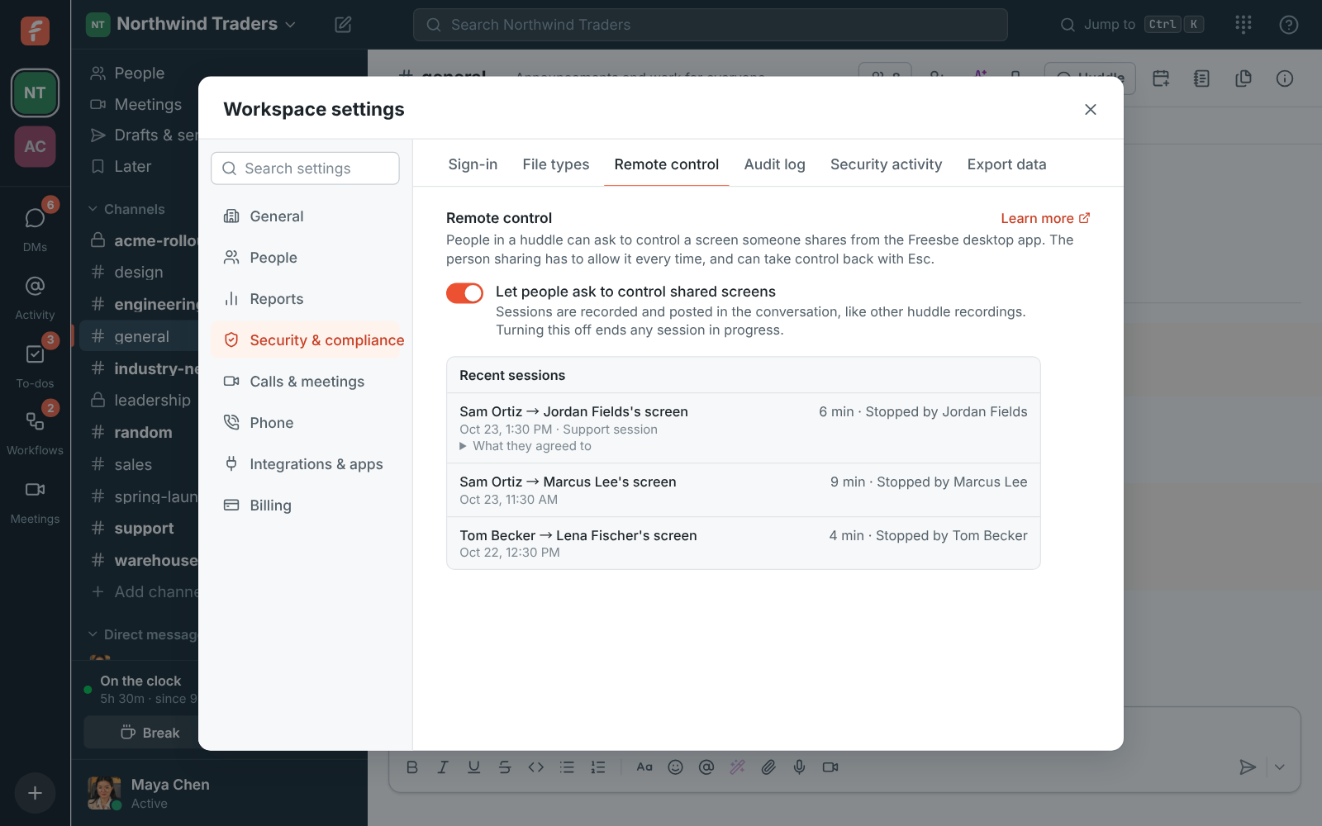Open the Security activity tab
This screenshot has height=826, width=1322.
[x=886, y=164]
